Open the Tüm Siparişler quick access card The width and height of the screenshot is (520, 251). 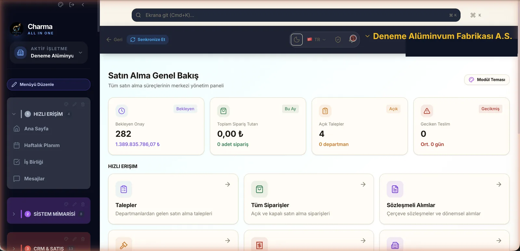(309, 199)
